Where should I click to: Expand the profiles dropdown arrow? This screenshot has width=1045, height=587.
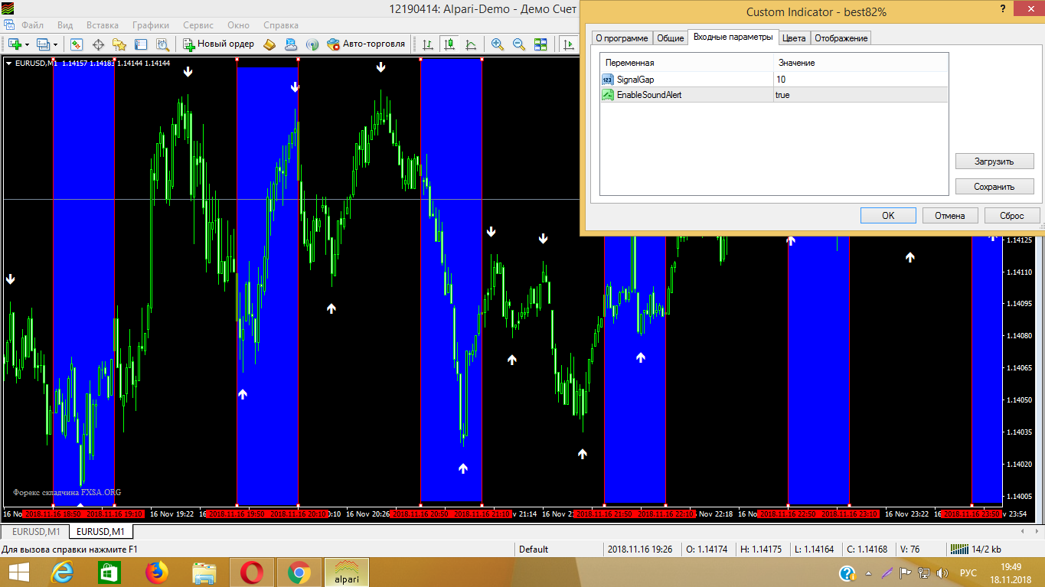click(x=55, y=44)
